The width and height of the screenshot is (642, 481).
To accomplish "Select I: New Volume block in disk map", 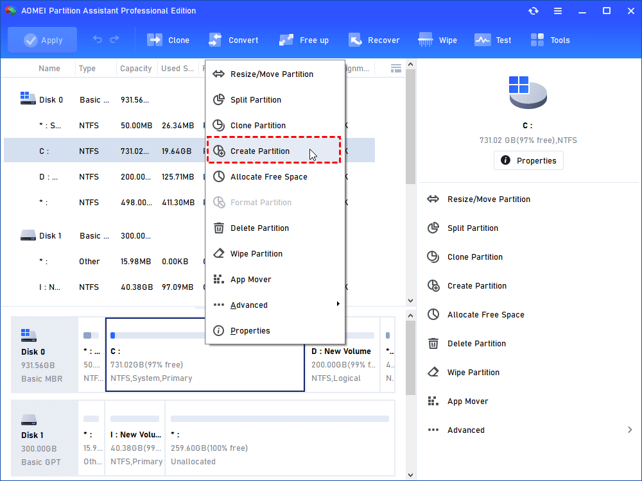I will 135,437.
